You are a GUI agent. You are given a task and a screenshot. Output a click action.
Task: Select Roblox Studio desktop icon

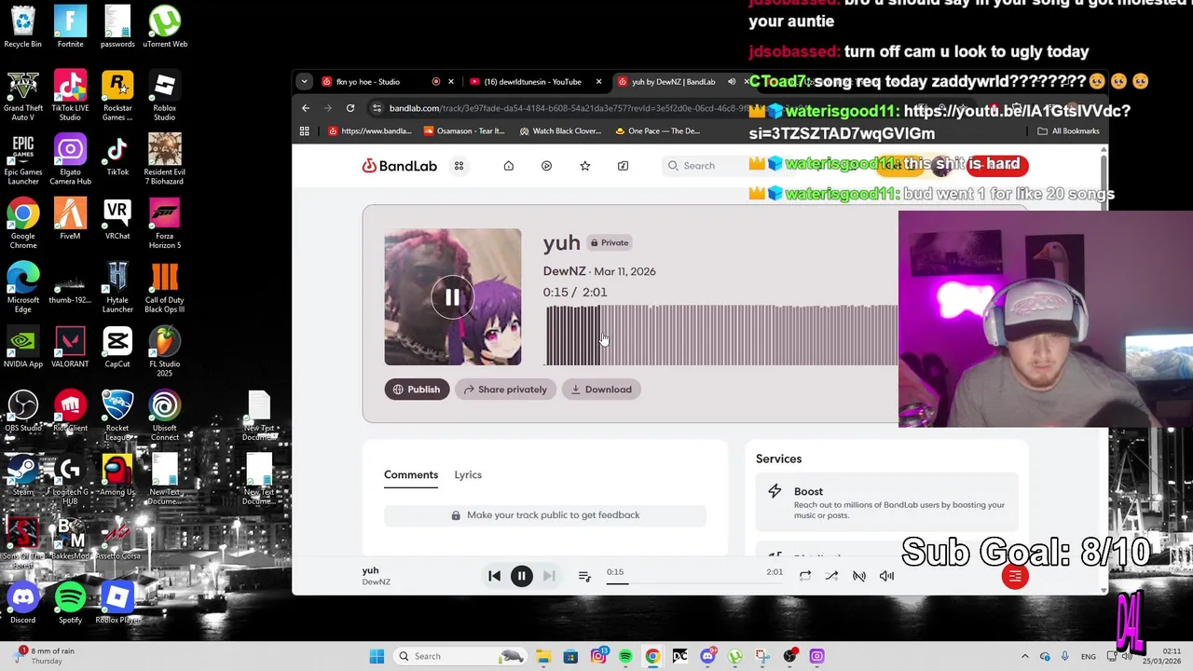tap(164, 96)
